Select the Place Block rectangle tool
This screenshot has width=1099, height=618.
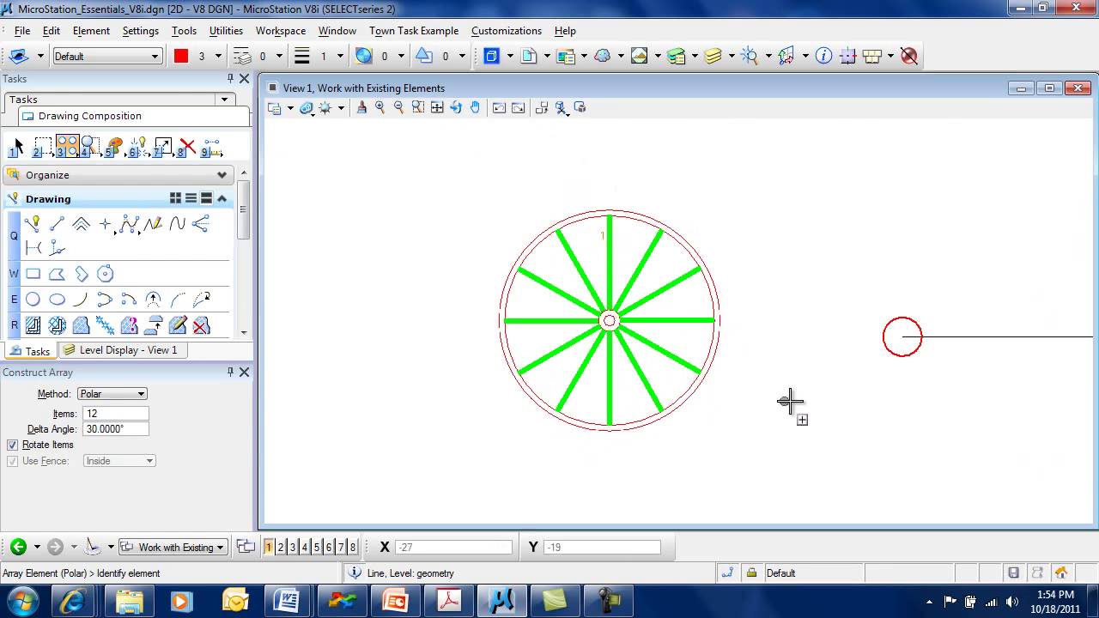click(33, 274)
